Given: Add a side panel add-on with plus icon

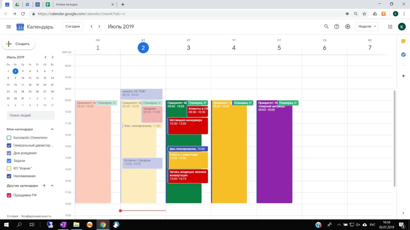Looking at the screenshot, I should pyautogui.click(x=403, y=76).
